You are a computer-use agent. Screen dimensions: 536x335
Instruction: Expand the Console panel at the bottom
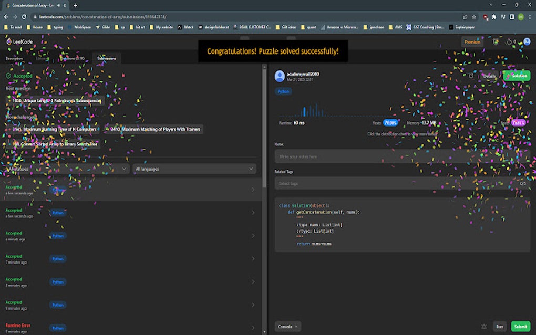click(x=287, y=327)
